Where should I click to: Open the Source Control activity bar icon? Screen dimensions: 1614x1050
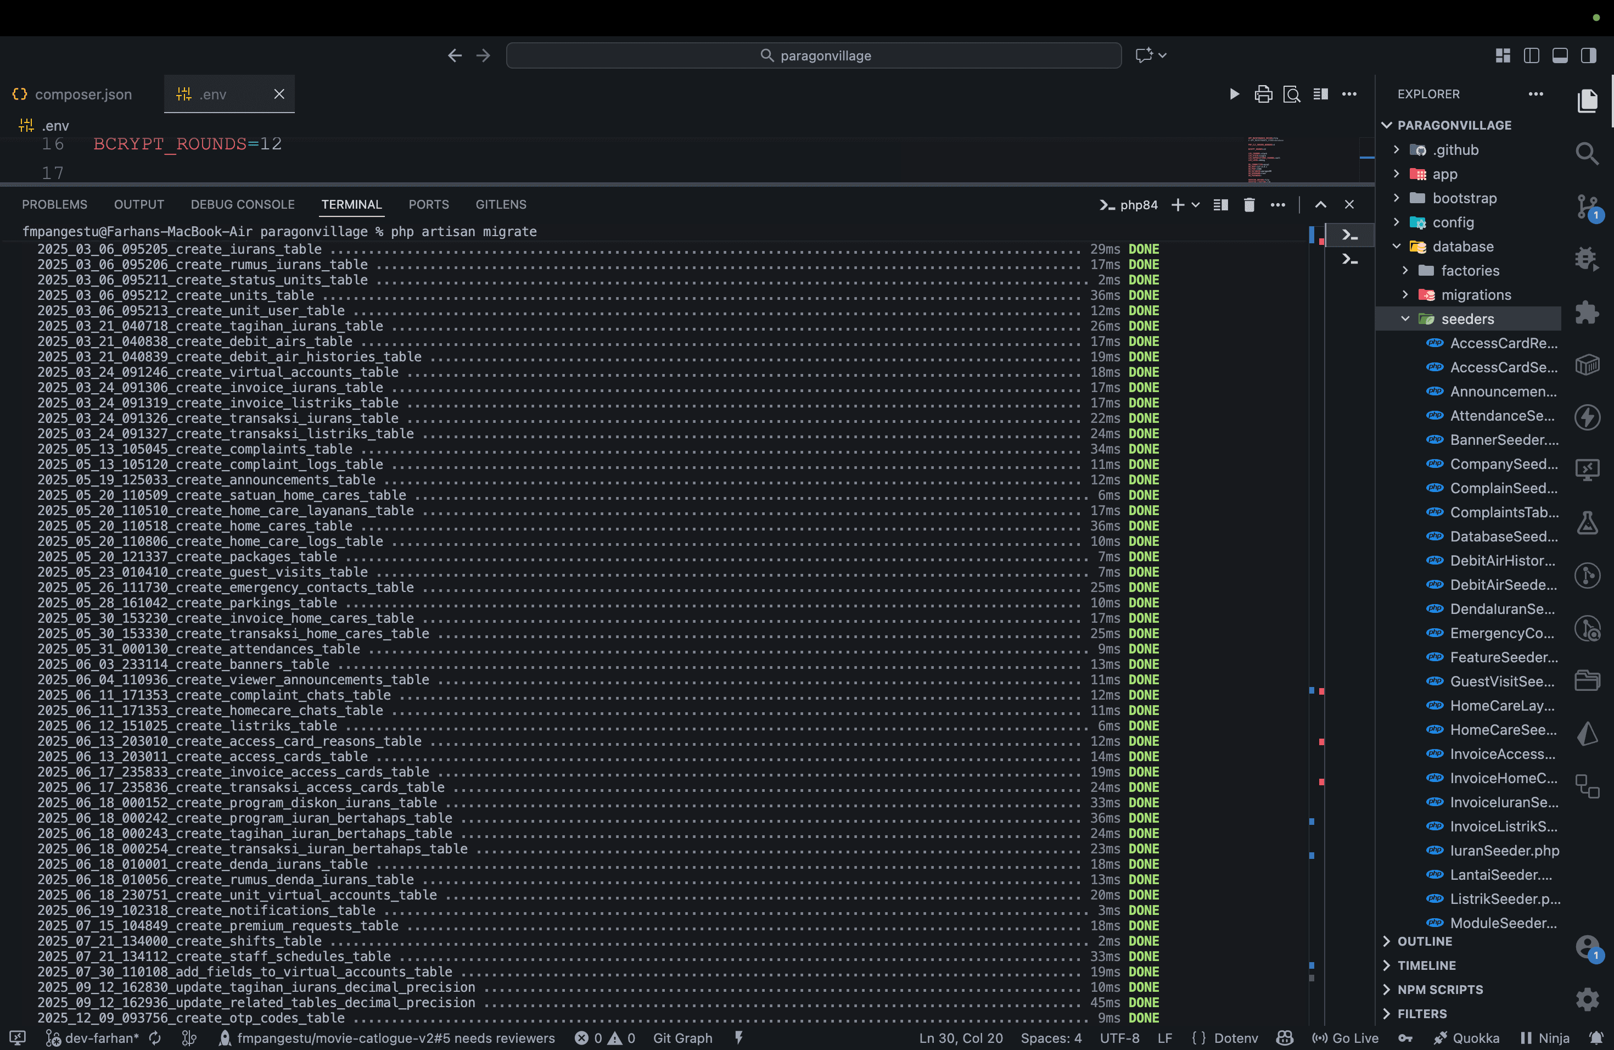pos(1587,205)
